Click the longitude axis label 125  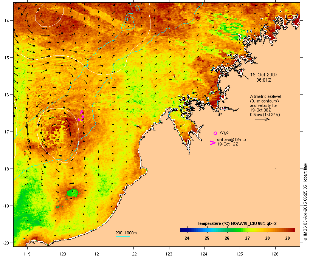coord(240,254)
